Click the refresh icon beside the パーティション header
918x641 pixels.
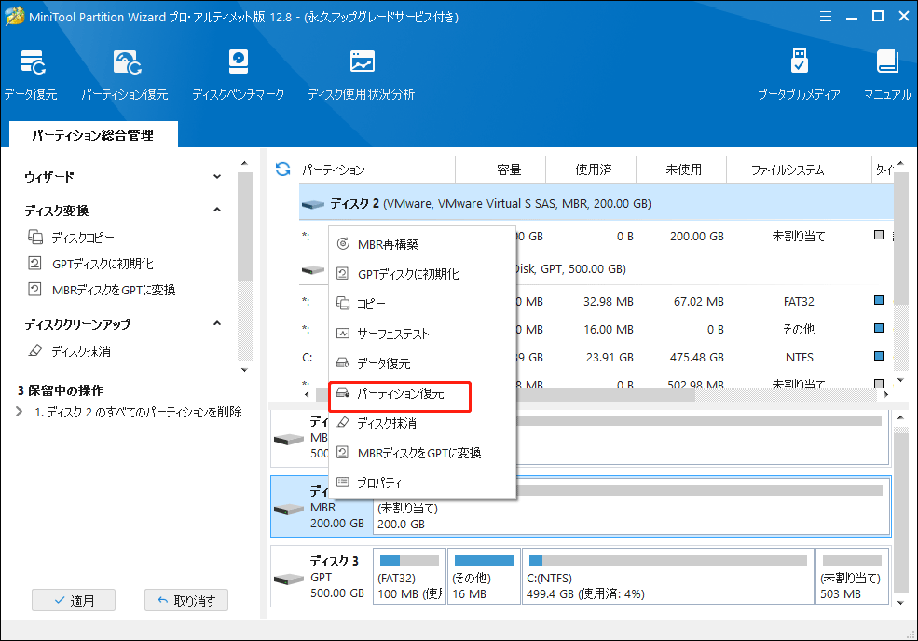[x=282, y=170]
